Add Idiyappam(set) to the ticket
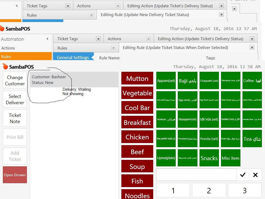 point(187,119)
